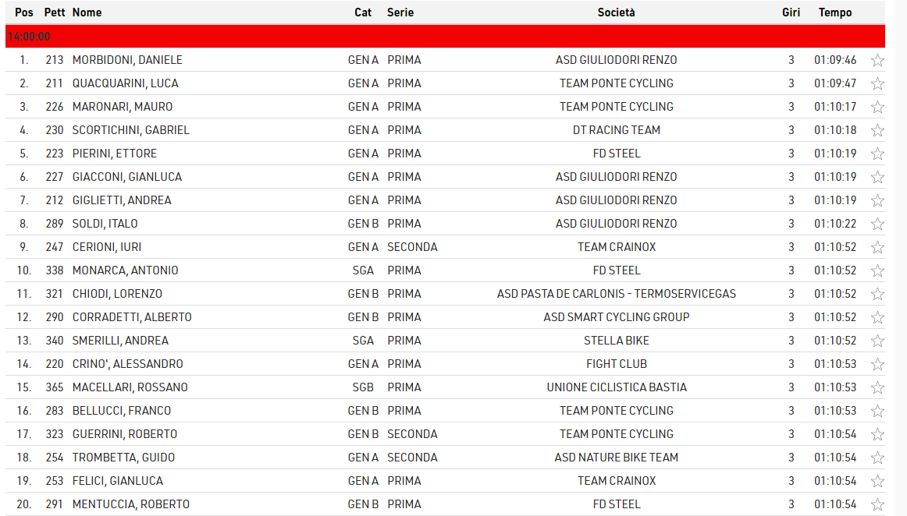Toggle star for MACELLARI, ROSSANO
The image size is (907, 516).
tap(877, 387)
